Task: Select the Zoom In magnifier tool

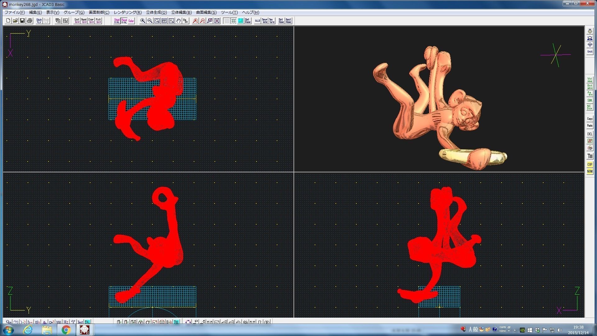Action: [142, 21]
